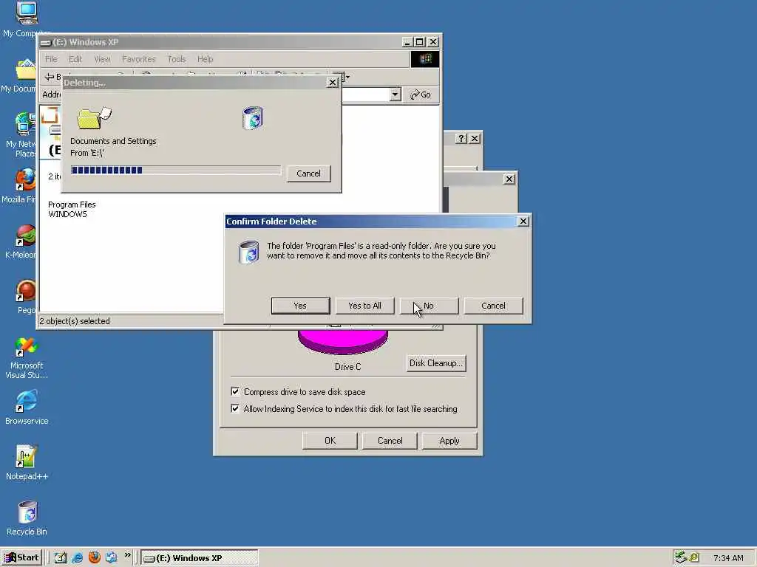
Task: Expand the Views toolbar dropdown arrow
Action: point(347,77)
